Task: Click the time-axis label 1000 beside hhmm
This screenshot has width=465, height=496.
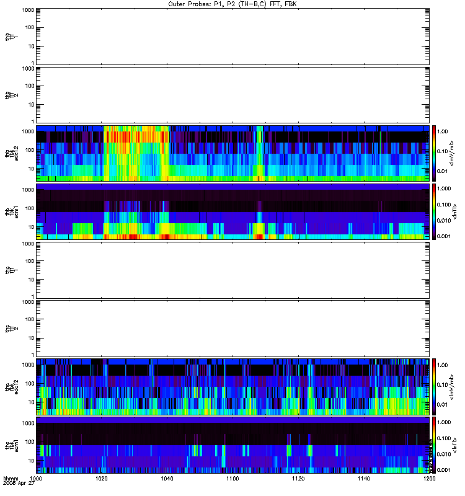Action: click(x=36, y=479)
